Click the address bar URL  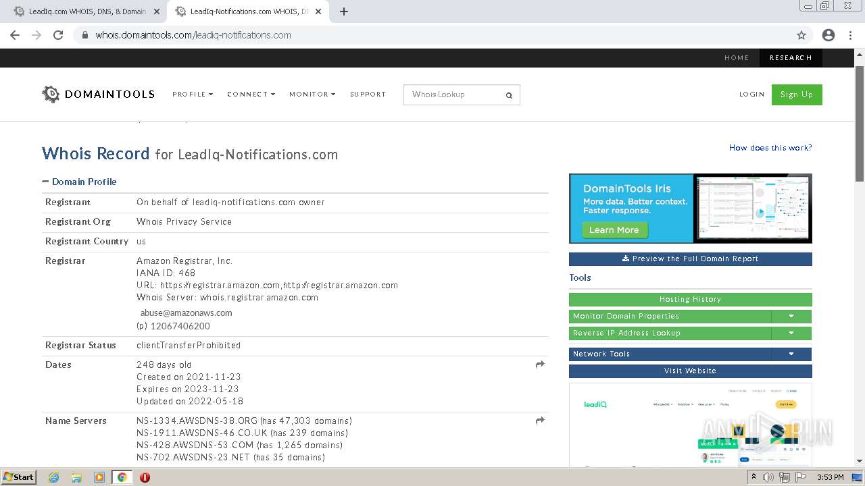click(193, 35)
